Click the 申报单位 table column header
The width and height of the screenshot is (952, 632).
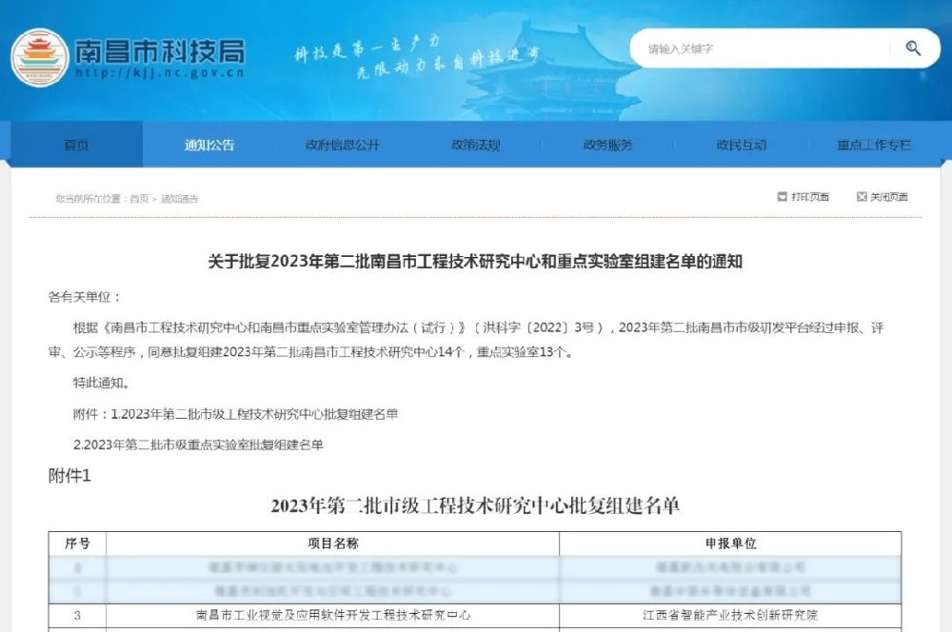(x=730, y=543)
